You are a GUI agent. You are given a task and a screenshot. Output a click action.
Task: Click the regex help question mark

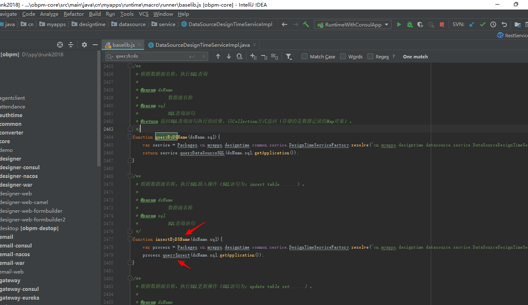(x=394, y=56)
